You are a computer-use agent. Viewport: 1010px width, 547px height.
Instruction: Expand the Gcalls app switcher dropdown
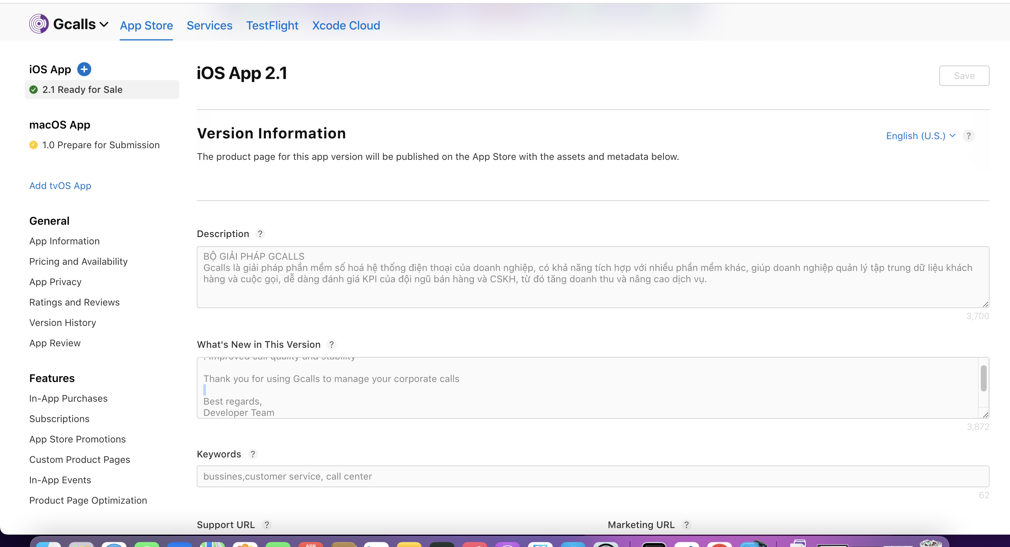coord(104,24)
